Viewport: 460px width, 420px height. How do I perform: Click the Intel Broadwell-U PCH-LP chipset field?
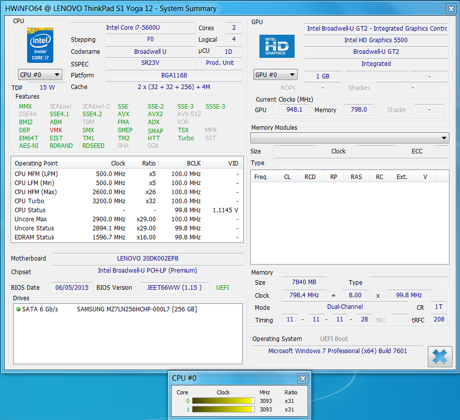[x=148, y=270]
